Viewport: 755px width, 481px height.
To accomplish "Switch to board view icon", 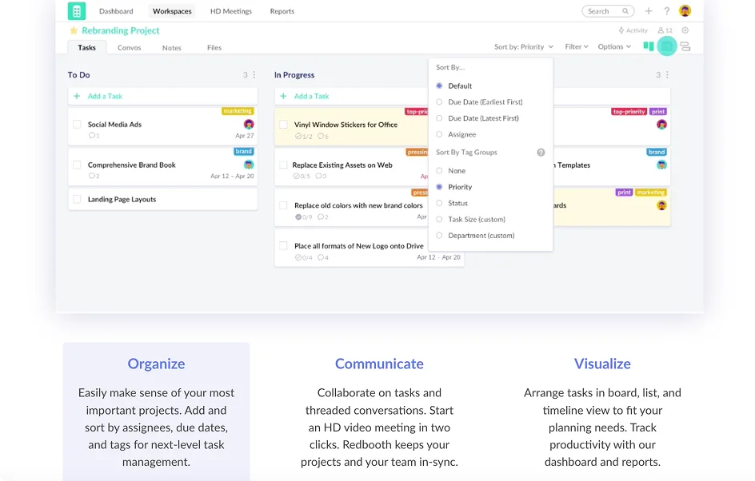I will pyautogui.click(x=649, y=46).
